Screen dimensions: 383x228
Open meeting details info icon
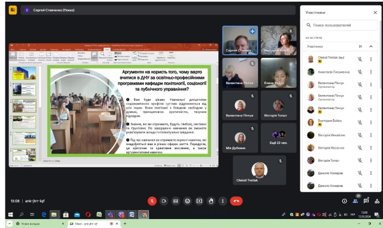click(x=345, y=201)
